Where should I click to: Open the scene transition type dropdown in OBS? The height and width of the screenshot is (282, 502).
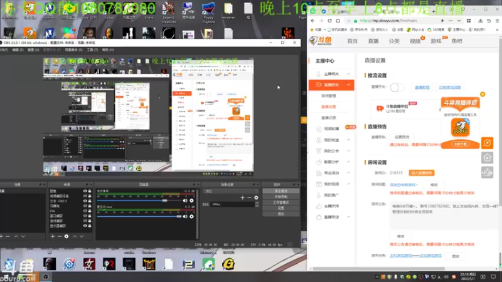click(x=230, y=191)
